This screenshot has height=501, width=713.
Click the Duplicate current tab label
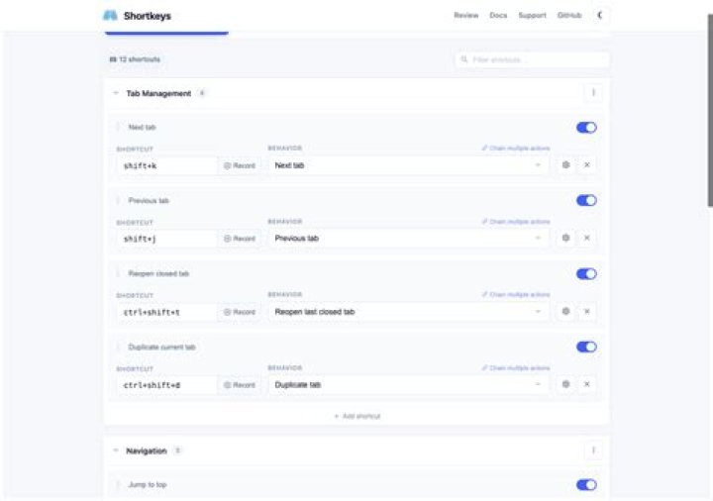[x=161, y=347]
